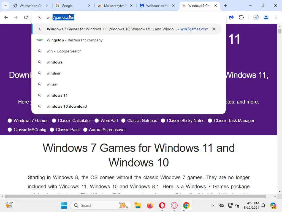The height and width of the screenshot is (212, 282).
Task: Click the Chrome taskbar icon
Action: coord(186,205)
